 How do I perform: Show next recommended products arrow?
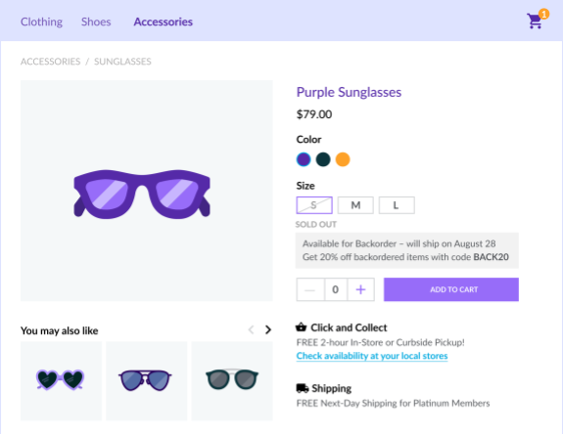pyautogui.click(x=268, y=329)
